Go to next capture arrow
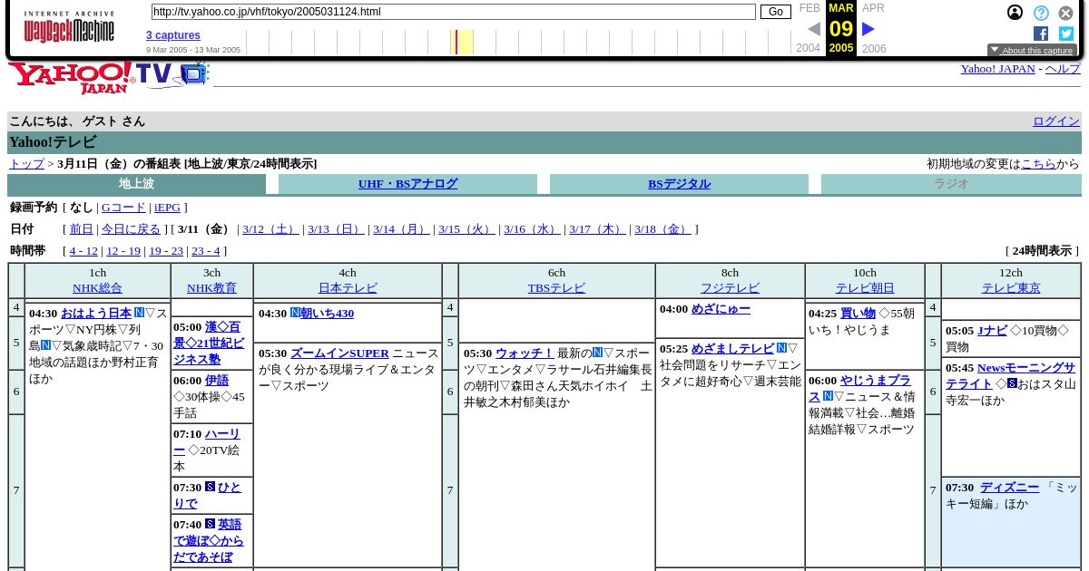The image size is (1089, 571). (868, 29)
